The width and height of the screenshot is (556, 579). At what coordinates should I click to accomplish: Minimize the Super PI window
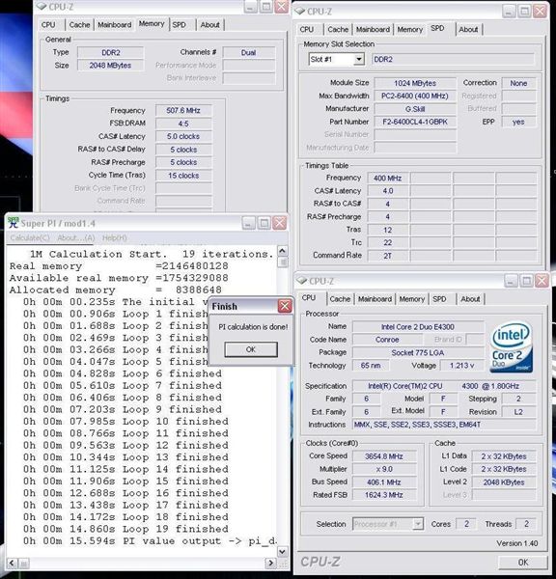pyautogui.click(x=249, y=223)
